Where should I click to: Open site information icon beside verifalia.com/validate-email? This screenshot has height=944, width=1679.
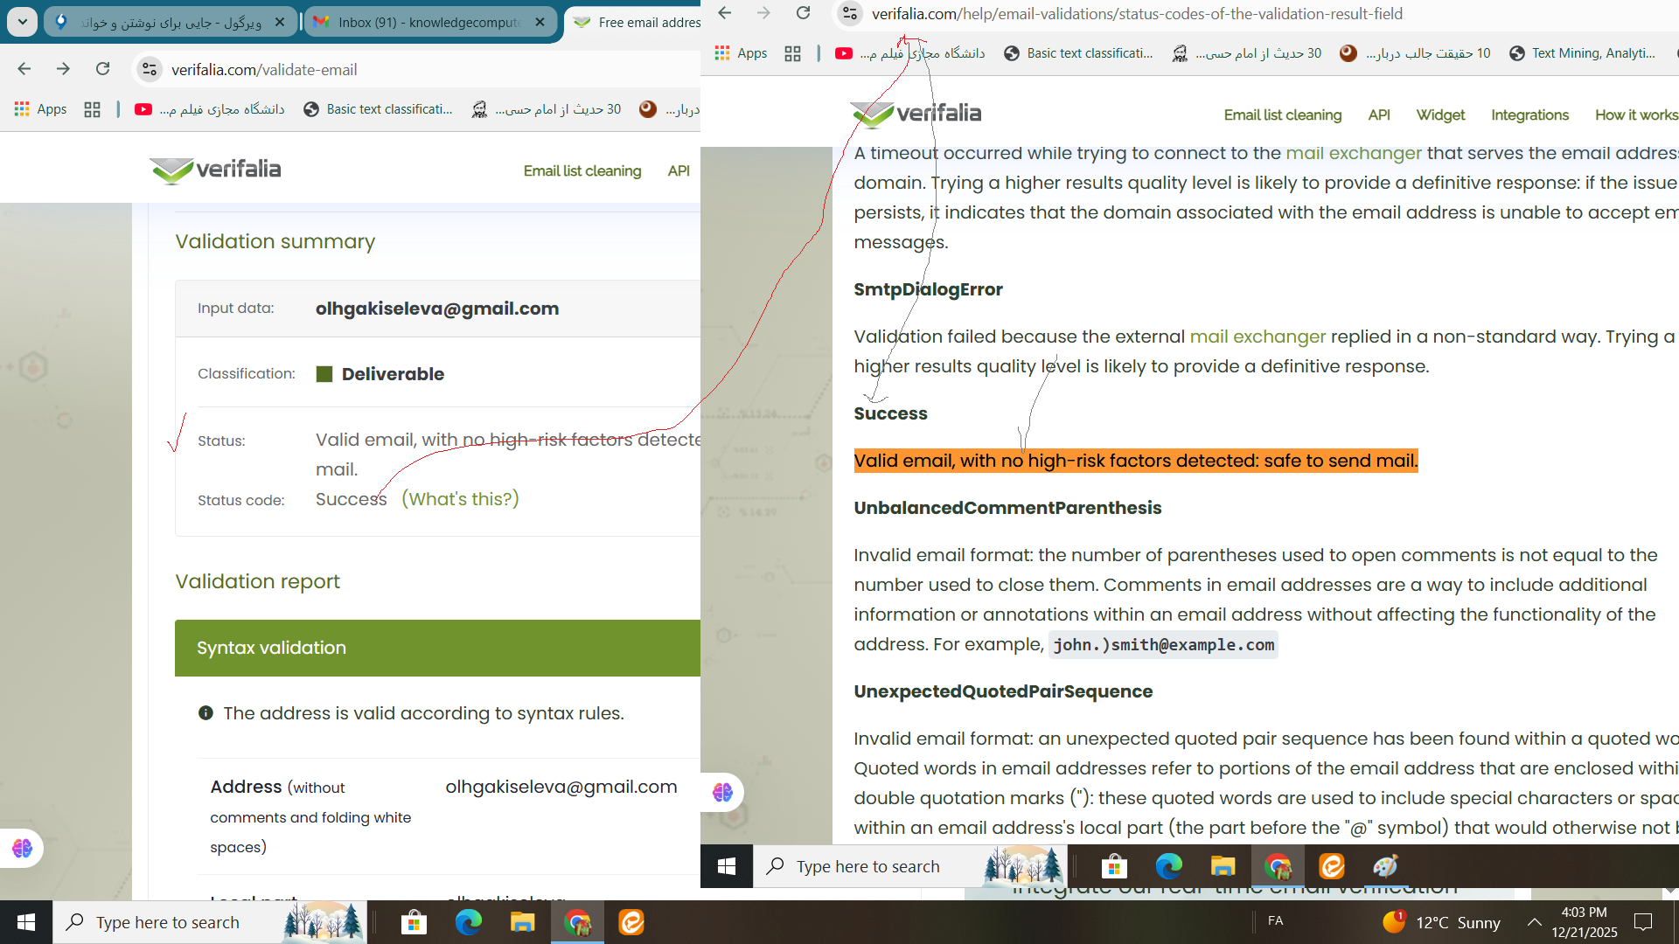click(150, 69)
